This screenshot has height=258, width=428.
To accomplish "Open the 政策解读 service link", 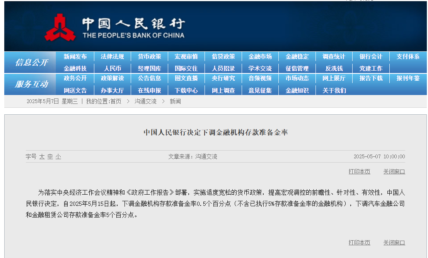I will [x=112, y=78].
